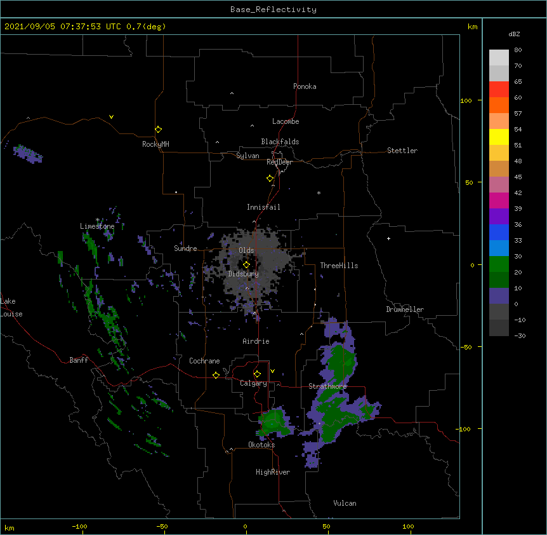Screen dimensions: 547x535
Task: Click the Didsbury town label
Action: click(x=243, y=274)
